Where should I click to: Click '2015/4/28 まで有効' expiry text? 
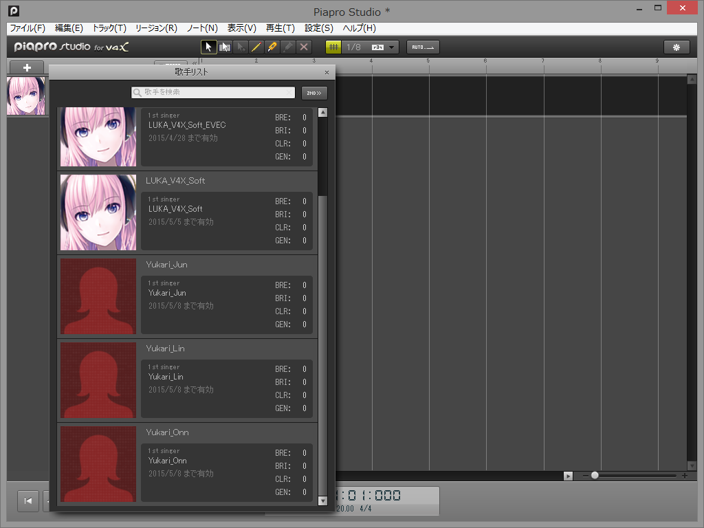183,138
